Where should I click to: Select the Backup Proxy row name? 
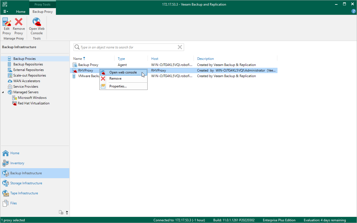88,65
